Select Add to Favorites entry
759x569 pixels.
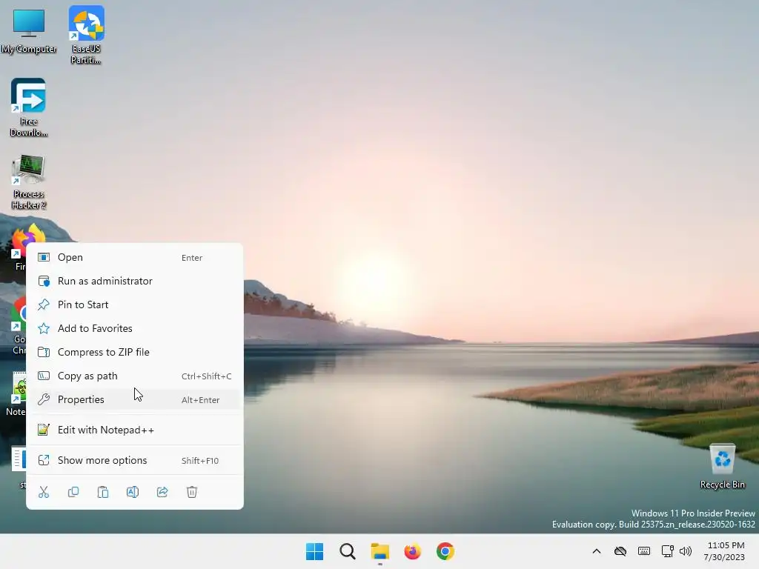point(134,328)
